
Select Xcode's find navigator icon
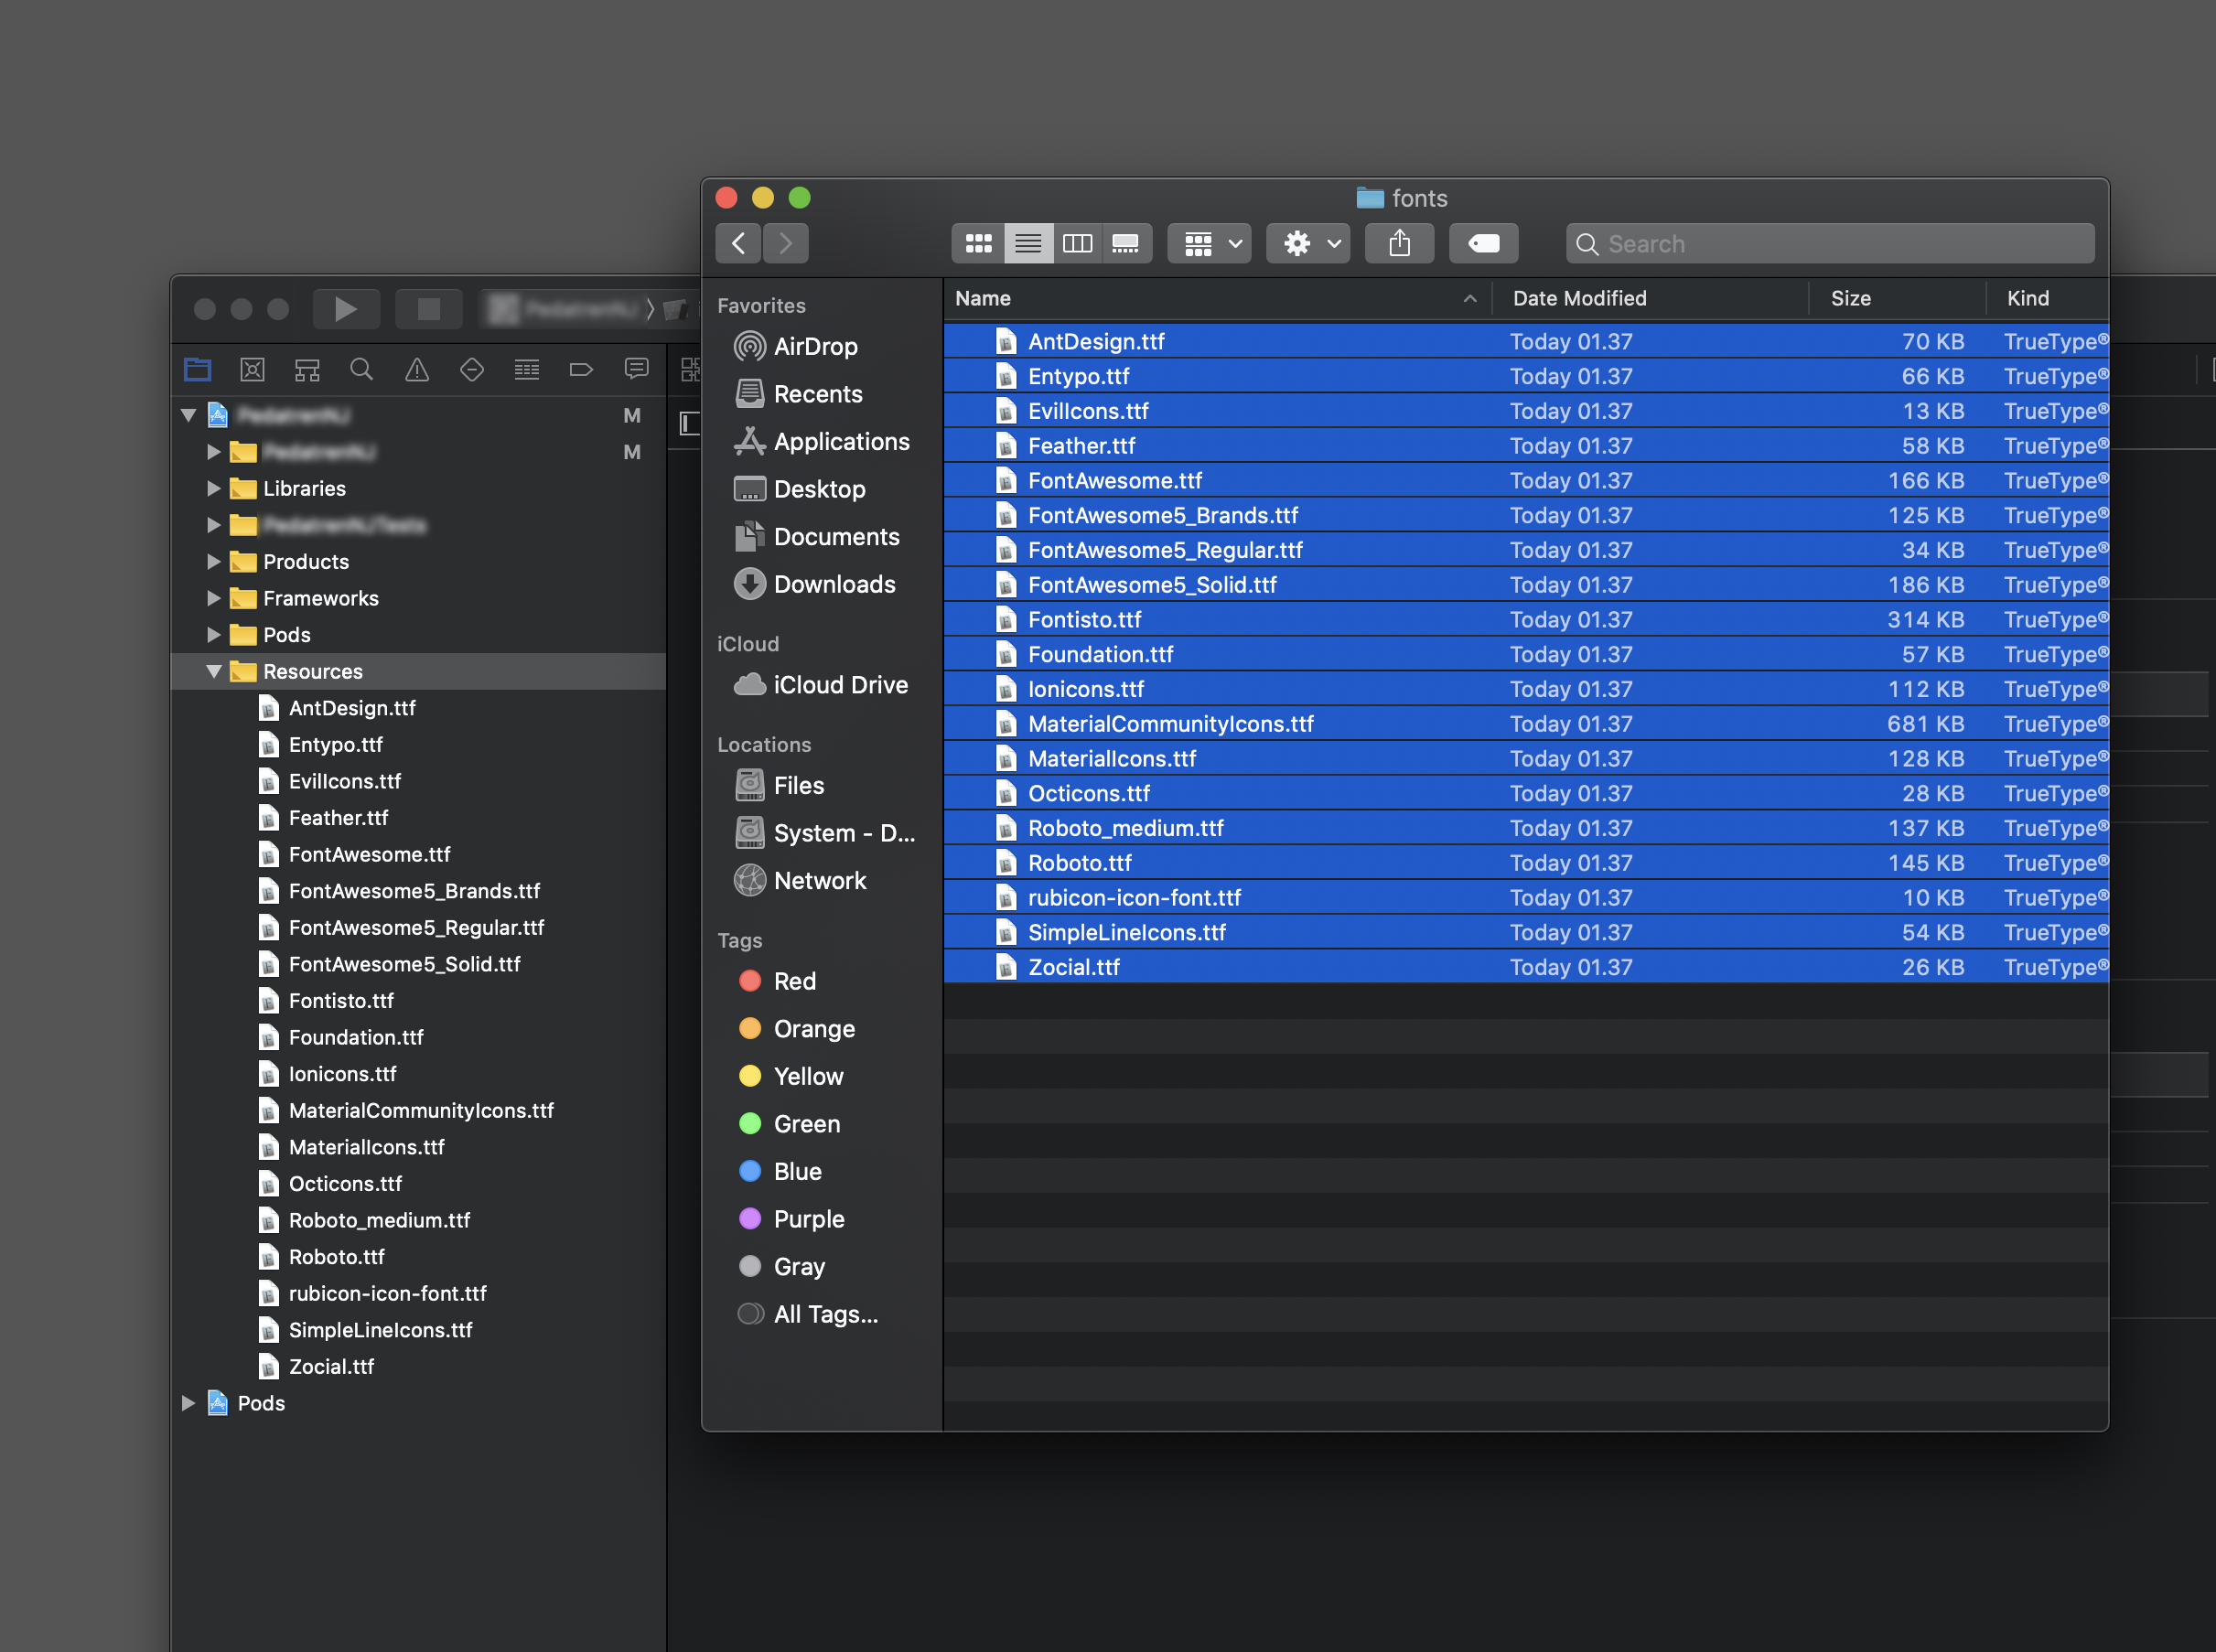[x=362, y=369]
